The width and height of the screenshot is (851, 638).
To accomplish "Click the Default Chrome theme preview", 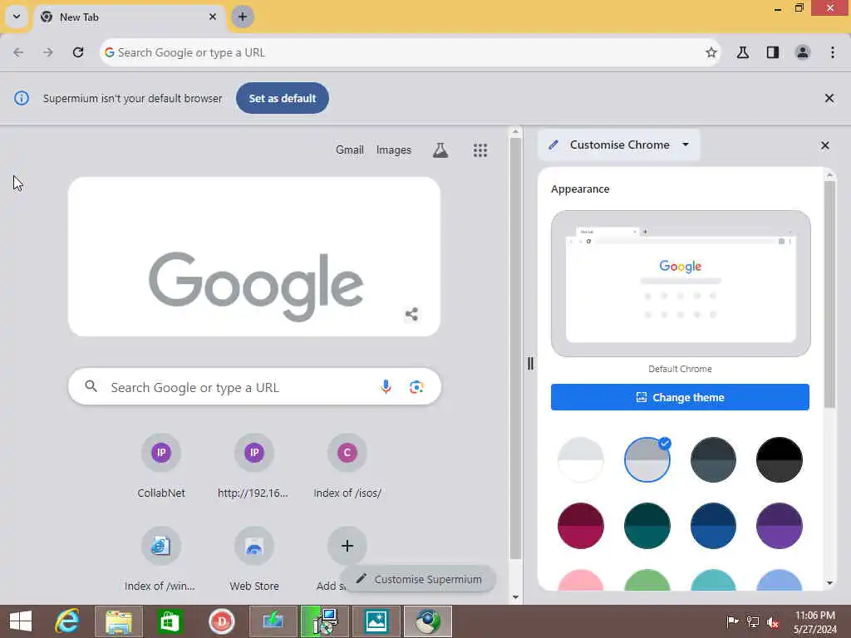I will (681, 284).
